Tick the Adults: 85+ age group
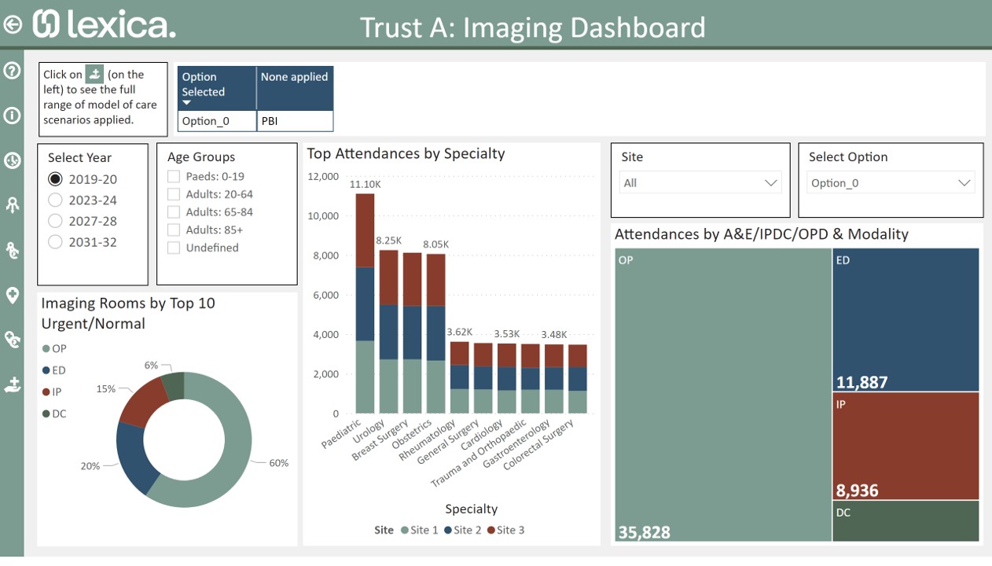Viewport: 992px width, 566px height. pyautogui.click(x=174, y=230)
